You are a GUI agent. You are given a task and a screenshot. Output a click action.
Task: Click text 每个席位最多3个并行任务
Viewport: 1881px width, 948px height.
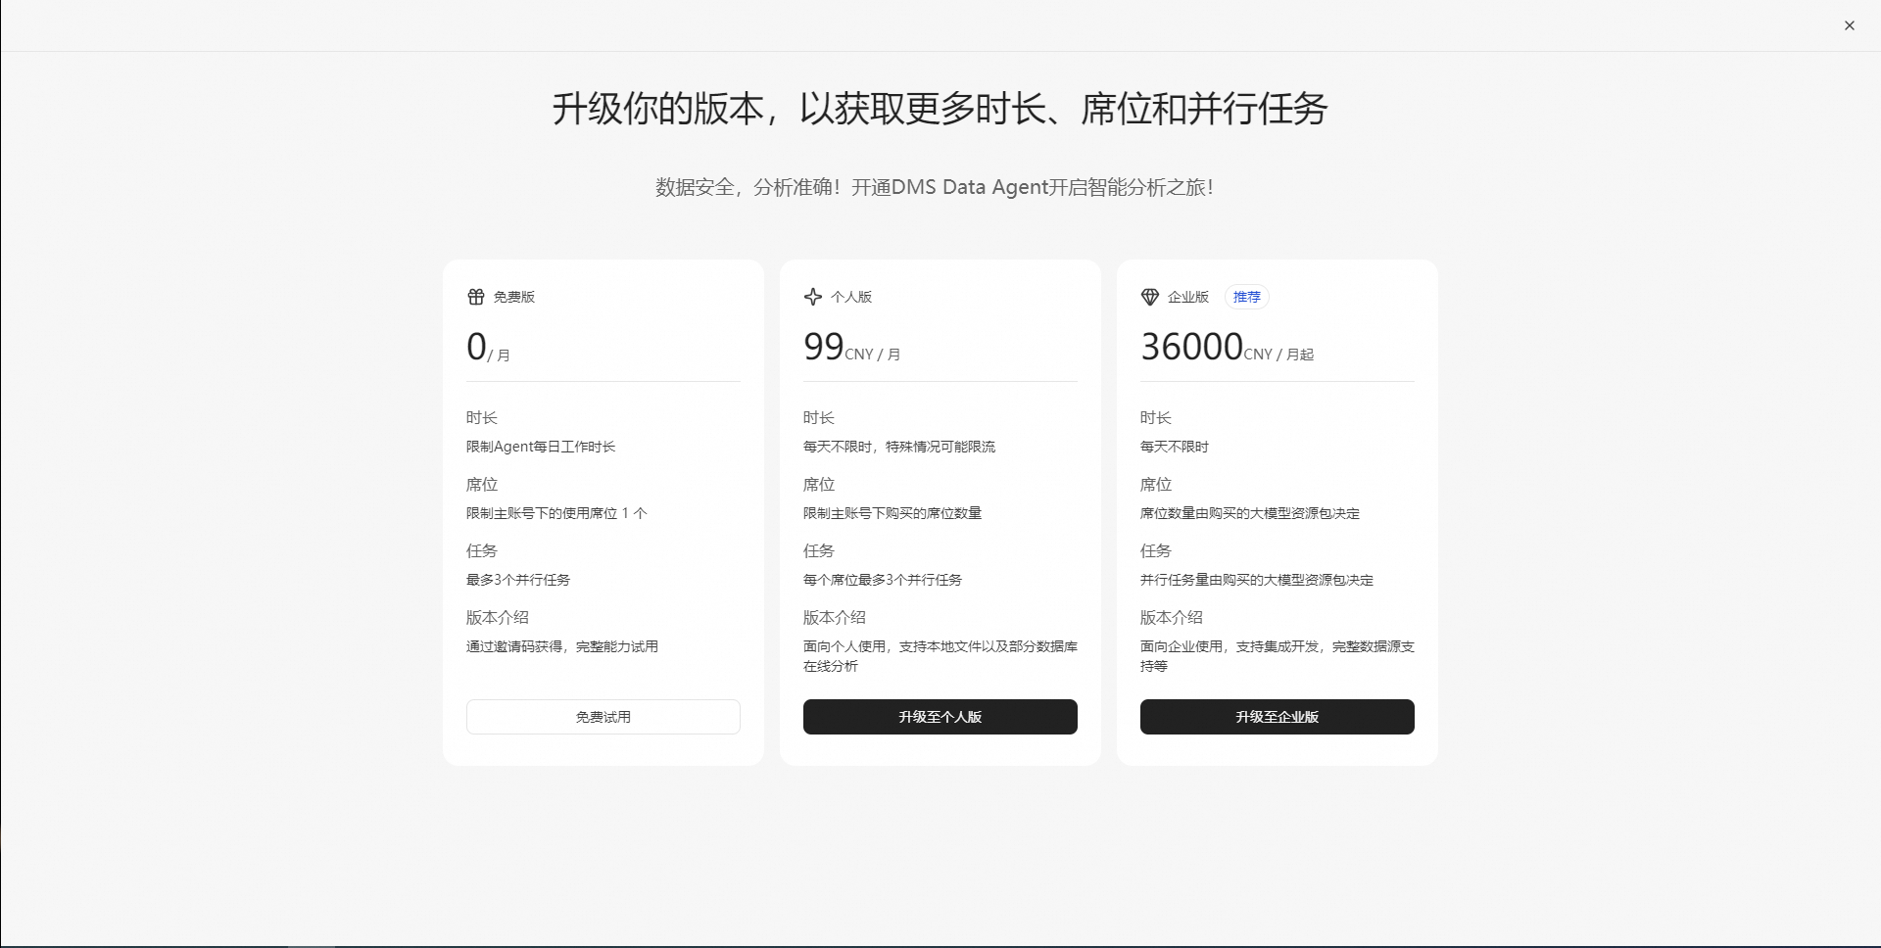(x=883, y=580)
